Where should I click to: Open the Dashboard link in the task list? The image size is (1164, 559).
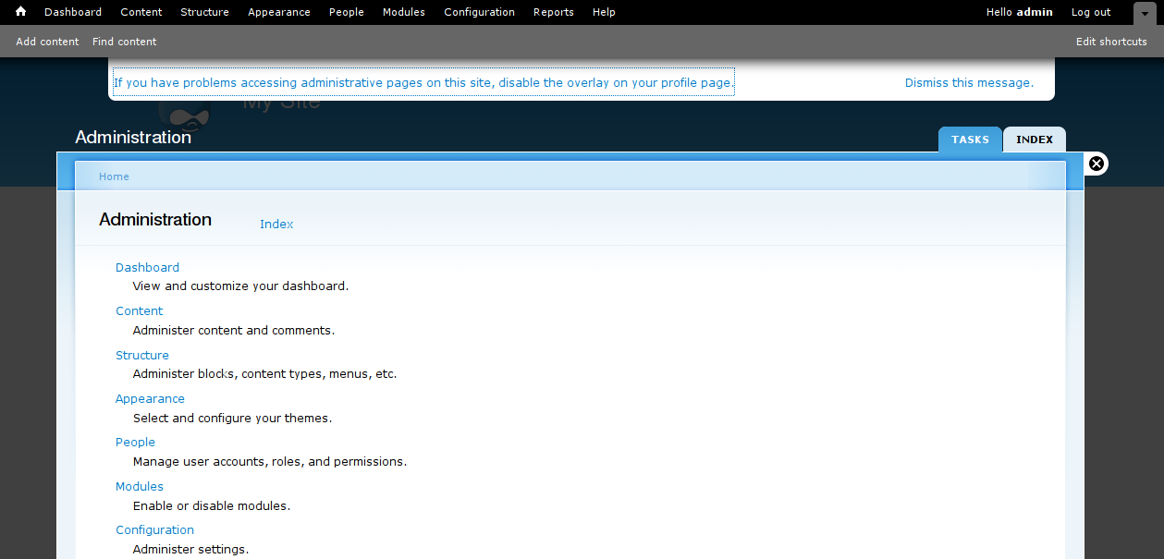point(147,267)
